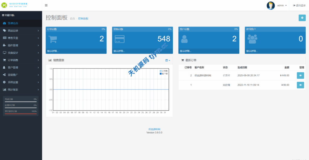Click the 商品目录 tag icon

click(x=4, y=30)
